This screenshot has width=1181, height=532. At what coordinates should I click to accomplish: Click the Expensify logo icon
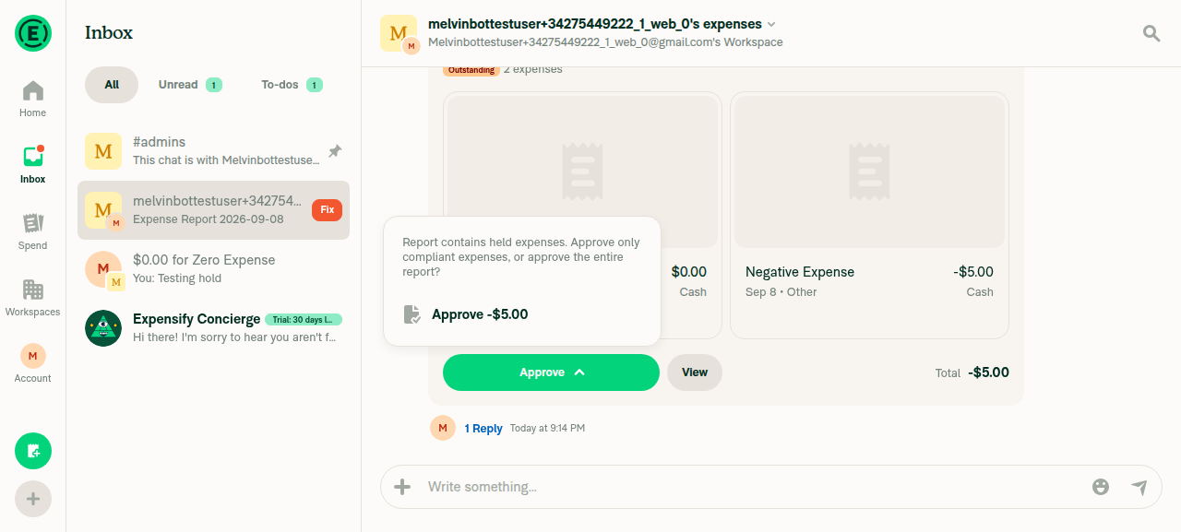pyautogui.click(x=33, y=33)
